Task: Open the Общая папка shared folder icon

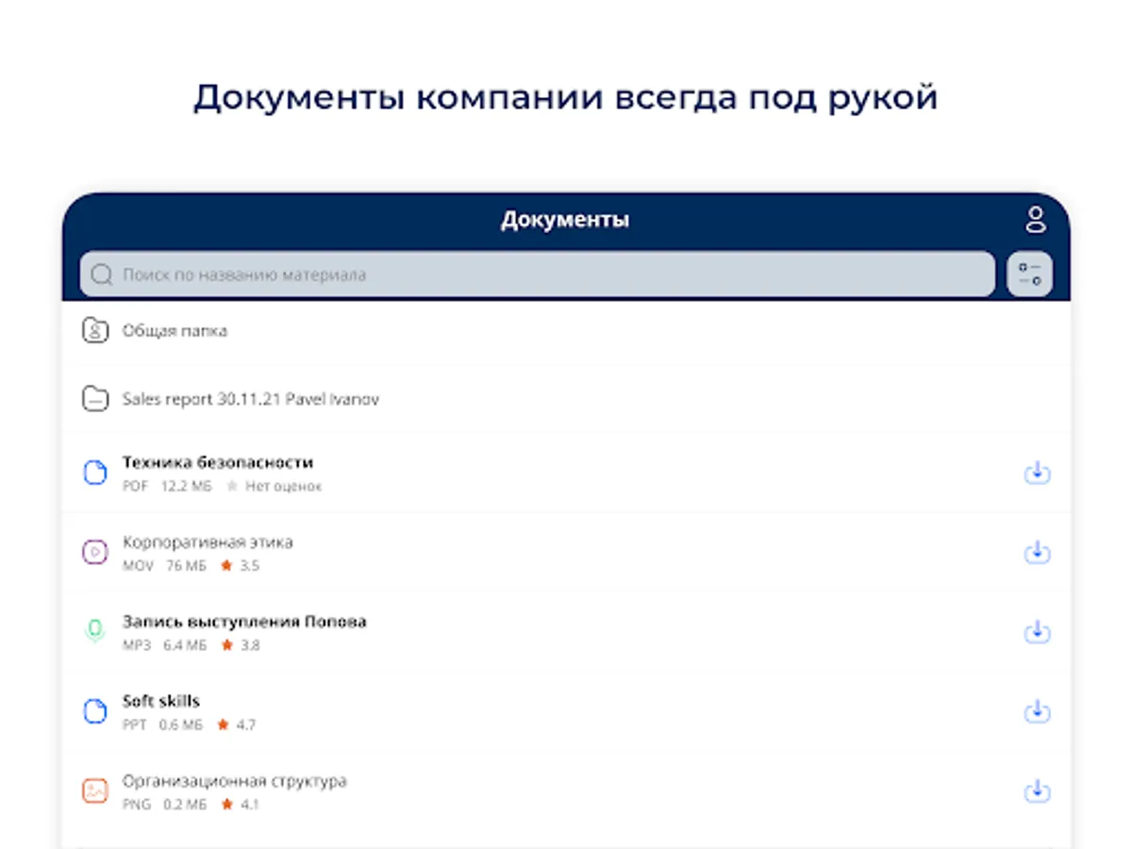Action: pos(94,331)
